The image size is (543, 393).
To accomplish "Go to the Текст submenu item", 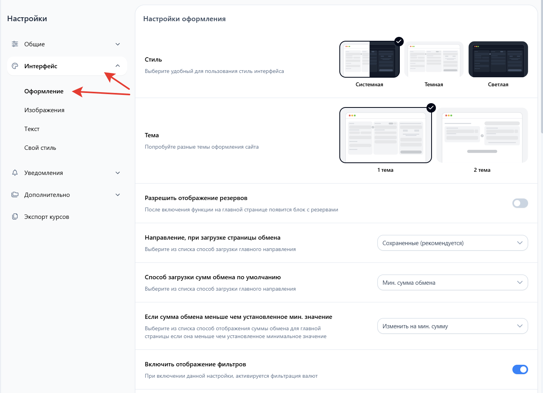I will (32, 129).
